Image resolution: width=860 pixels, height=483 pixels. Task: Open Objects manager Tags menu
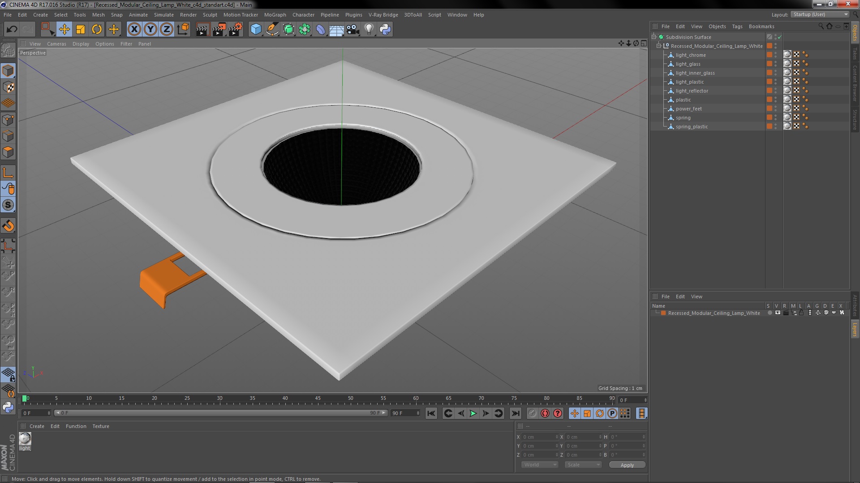(737, 26)
